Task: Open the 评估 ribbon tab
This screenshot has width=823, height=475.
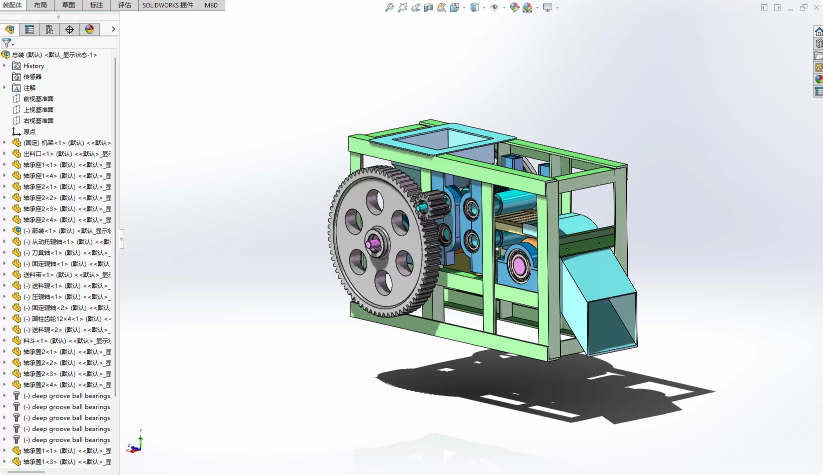Action: tap(125, 5)
